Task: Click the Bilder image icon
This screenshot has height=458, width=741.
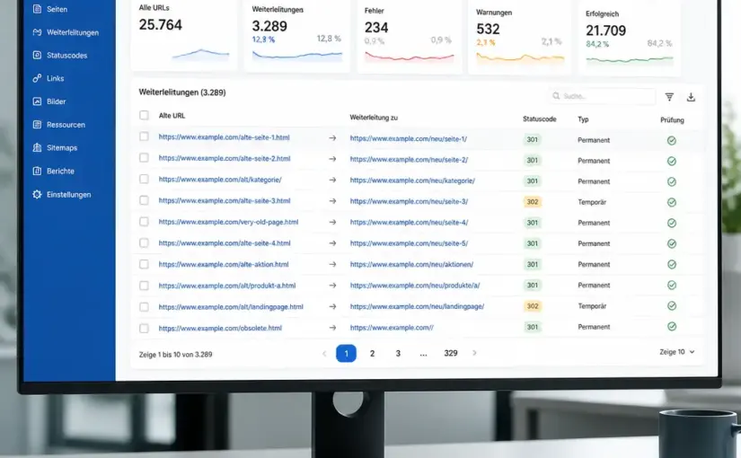Action: [37, 101]
